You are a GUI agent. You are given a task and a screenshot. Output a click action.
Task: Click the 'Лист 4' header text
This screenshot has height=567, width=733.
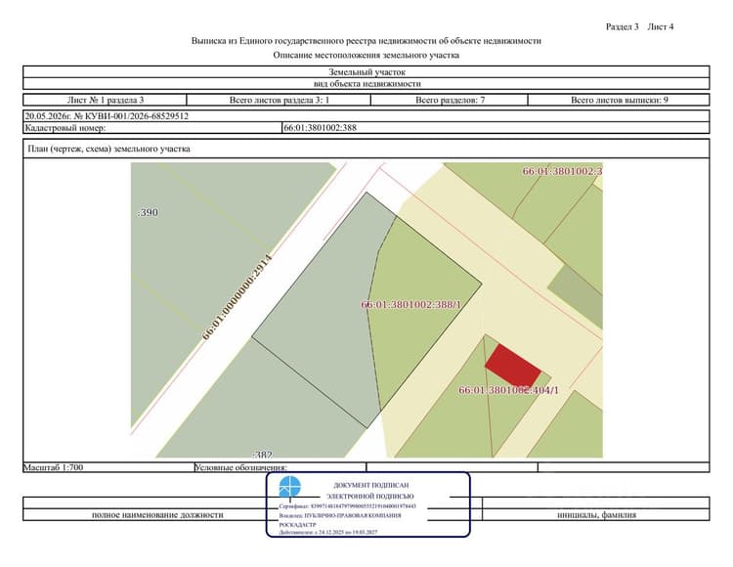(660, 26)
